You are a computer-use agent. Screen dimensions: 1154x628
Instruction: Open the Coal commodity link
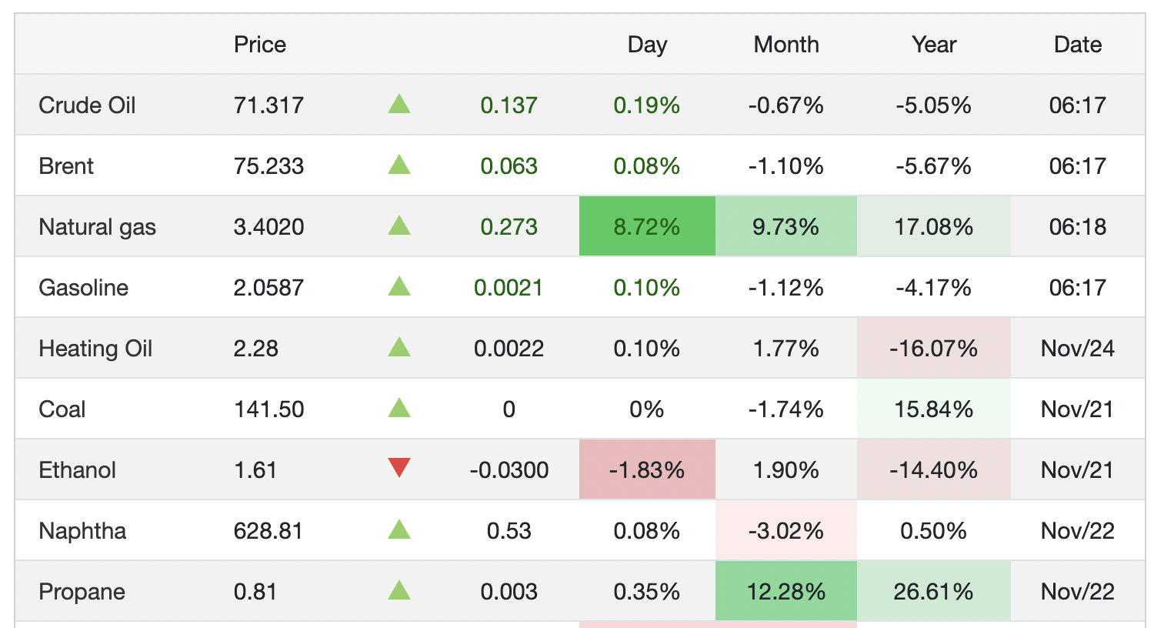[62, 409]
